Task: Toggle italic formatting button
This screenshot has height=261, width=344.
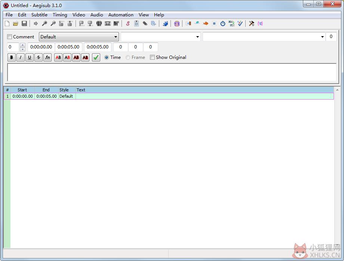Action: pos(21,57)
